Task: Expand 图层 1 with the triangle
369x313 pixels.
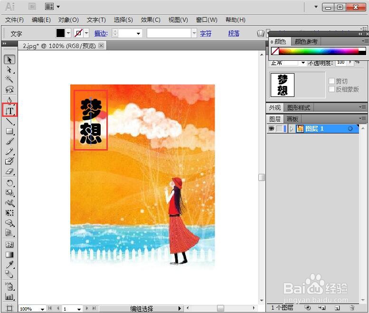Action: 292,129
